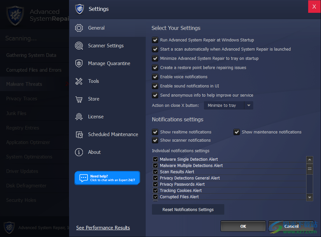Open Scheduled Maintenance section
This screenshot has height=237, width=321.
[x=108, y=134]
